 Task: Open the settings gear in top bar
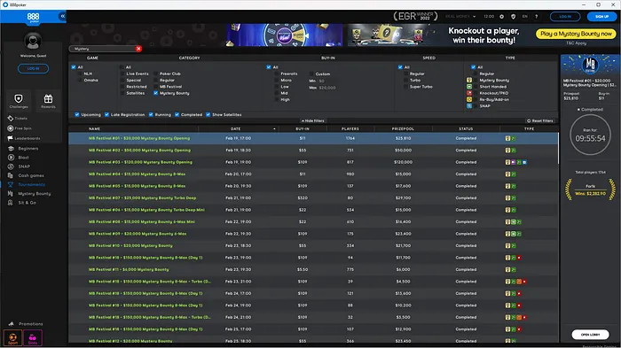[502, 17]
